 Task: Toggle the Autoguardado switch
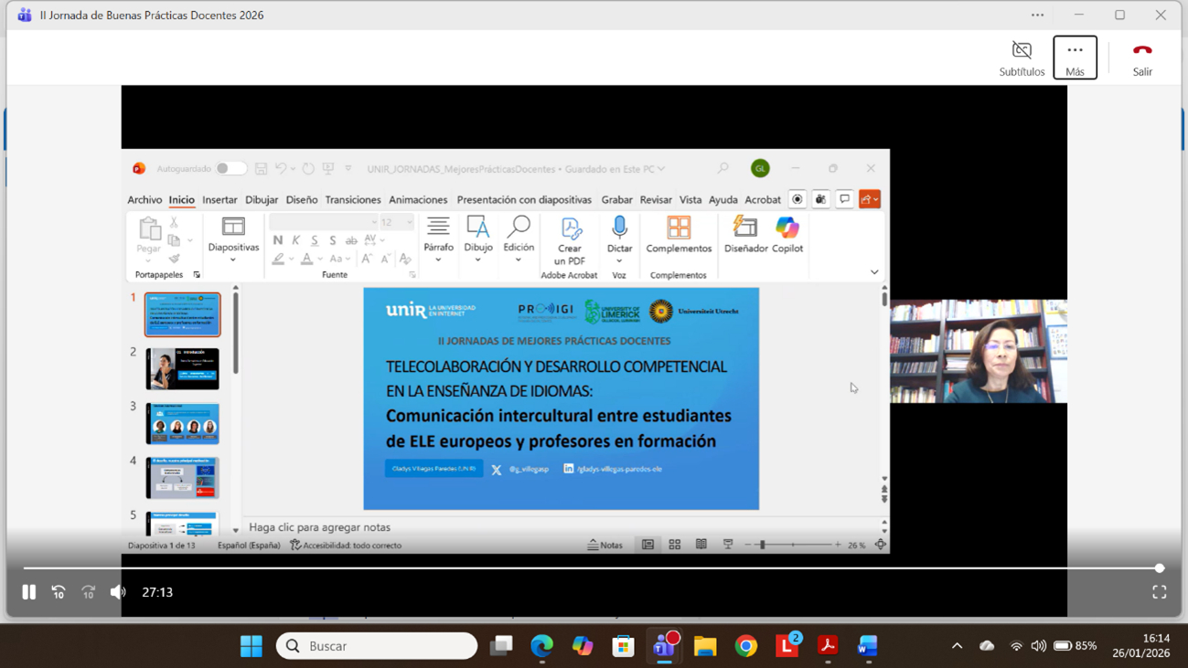pyautogui.click(x=230, y=168)
